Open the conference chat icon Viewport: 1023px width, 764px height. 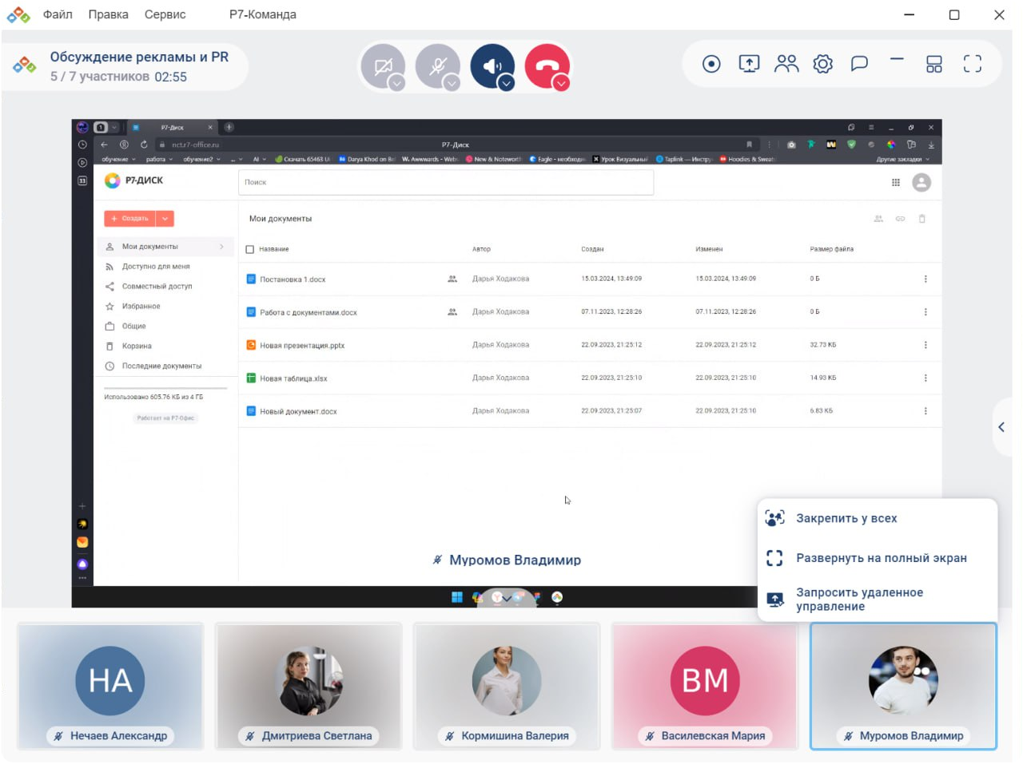pos(859,64)
